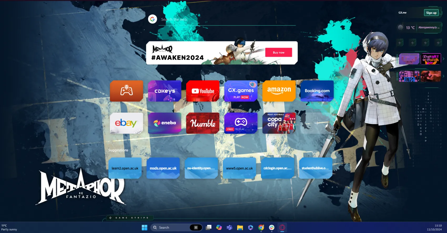Open www5.open.ac.uk suggestion
The height and width of the screenshot is (233, 447).
(239, 168)
